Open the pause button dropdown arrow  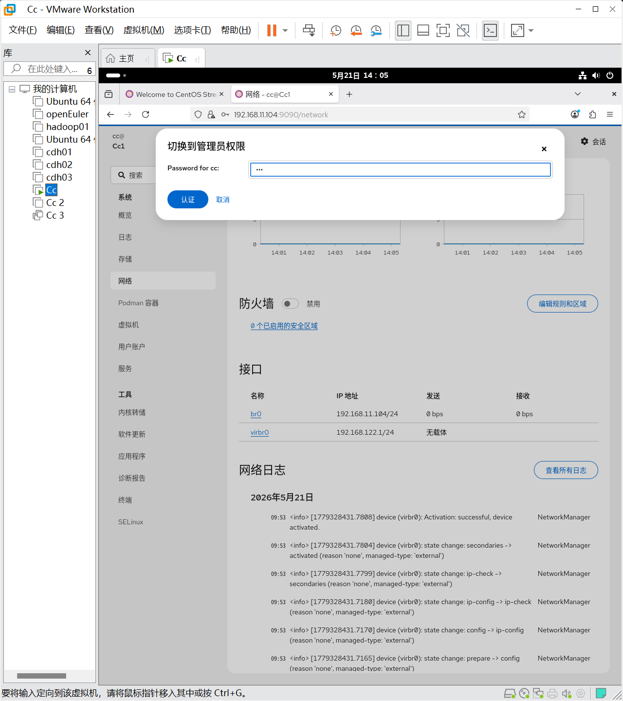(285, 30)
